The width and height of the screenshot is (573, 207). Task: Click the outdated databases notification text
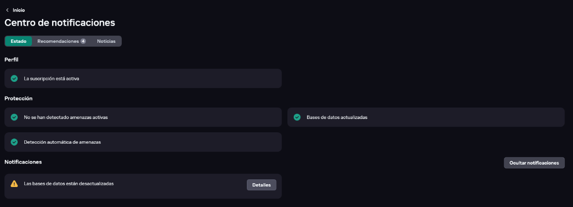pyautogui.click(x=69, y=183)
